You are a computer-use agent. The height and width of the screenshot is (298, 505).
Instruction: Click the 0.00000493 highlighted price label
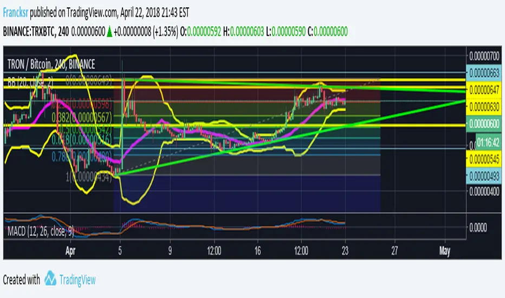[x=484, y=176]
